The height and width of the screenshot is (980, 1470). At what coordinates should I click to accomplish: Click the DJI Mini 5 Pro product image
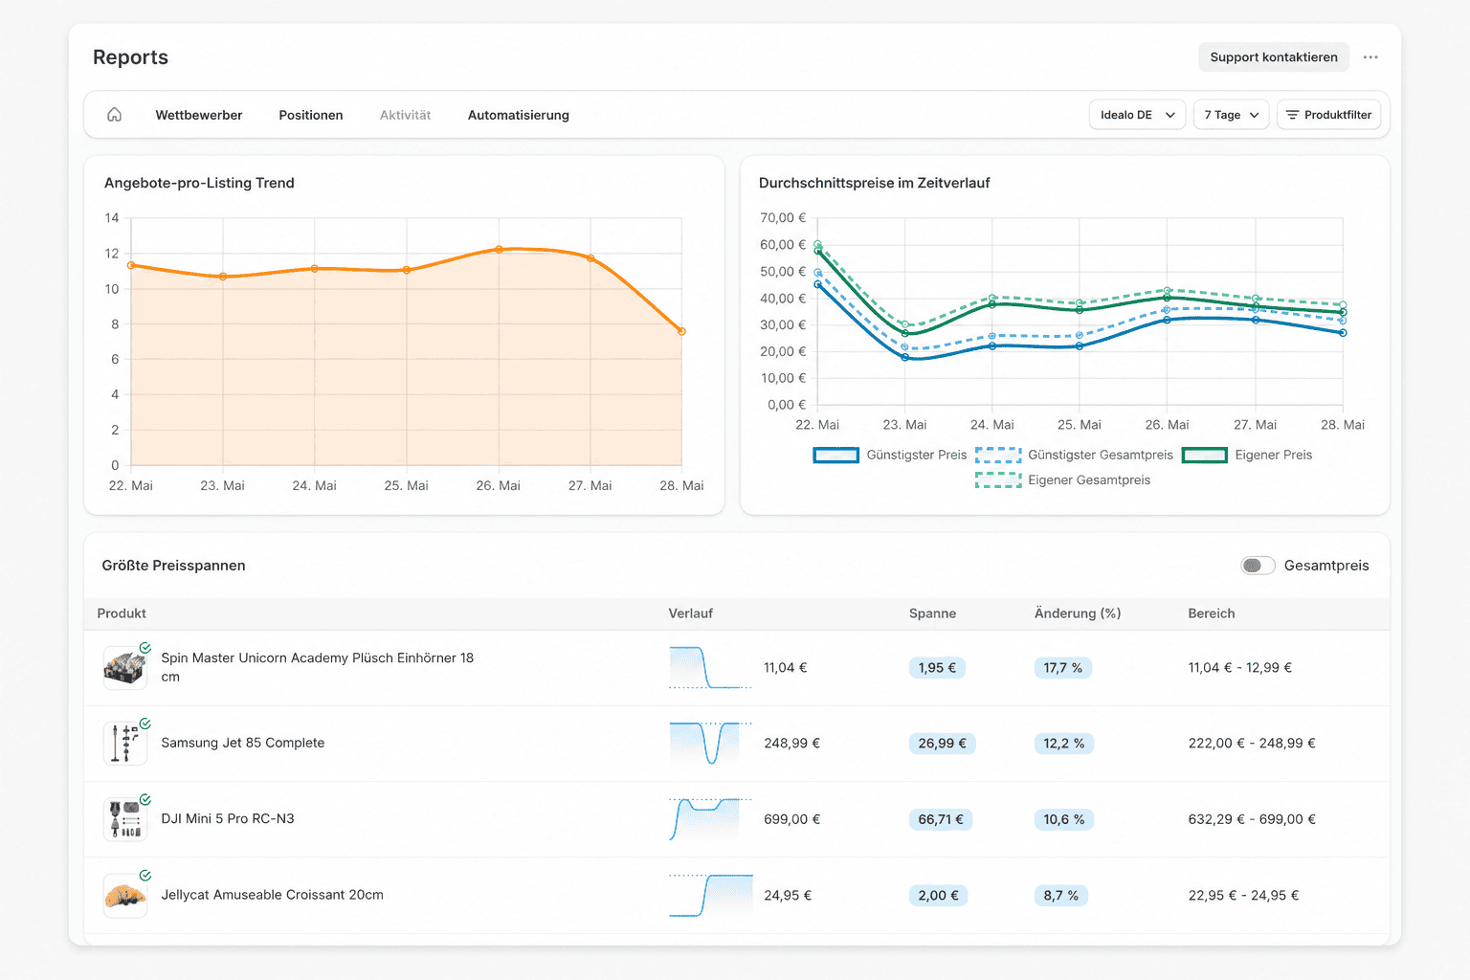(125, 819)
